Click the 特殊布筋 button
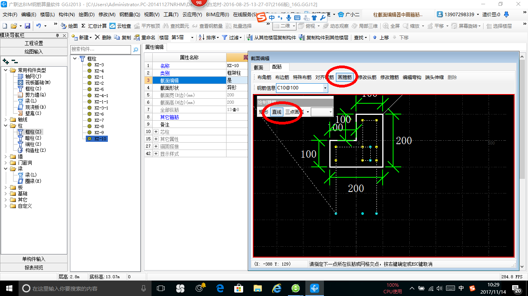 coord(302,77)
